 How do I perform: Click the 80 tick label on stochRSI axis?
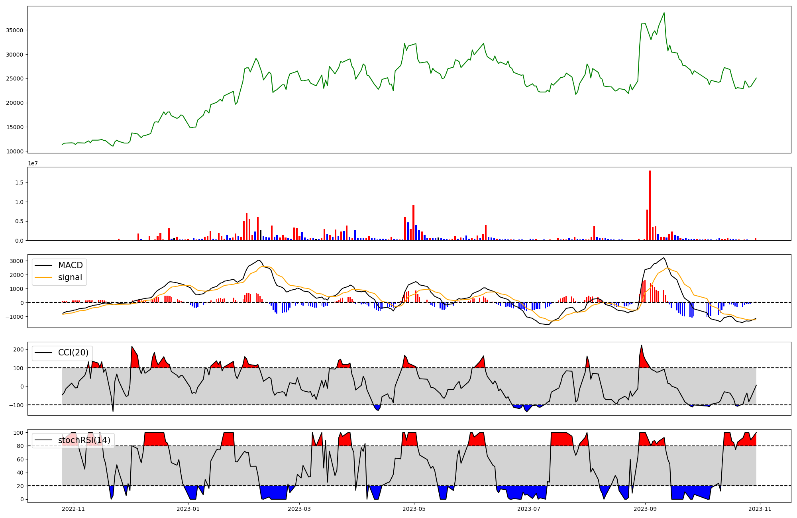[x=20, y=446]
